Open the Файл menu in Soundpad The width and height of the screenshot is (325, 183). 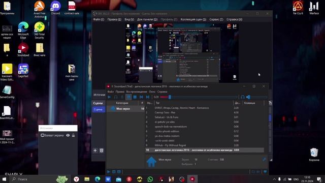tap(111, 91)
